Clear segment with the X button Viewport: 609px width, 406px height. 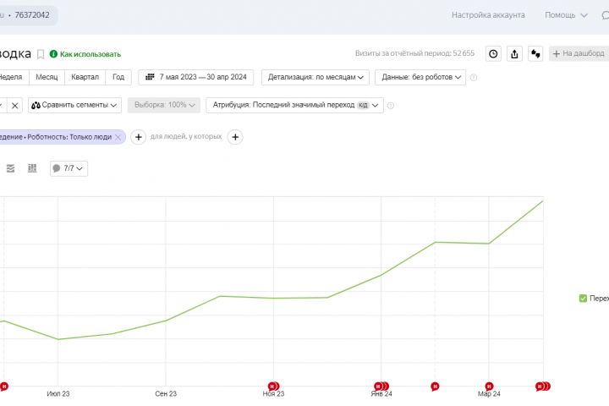point(14,105)
